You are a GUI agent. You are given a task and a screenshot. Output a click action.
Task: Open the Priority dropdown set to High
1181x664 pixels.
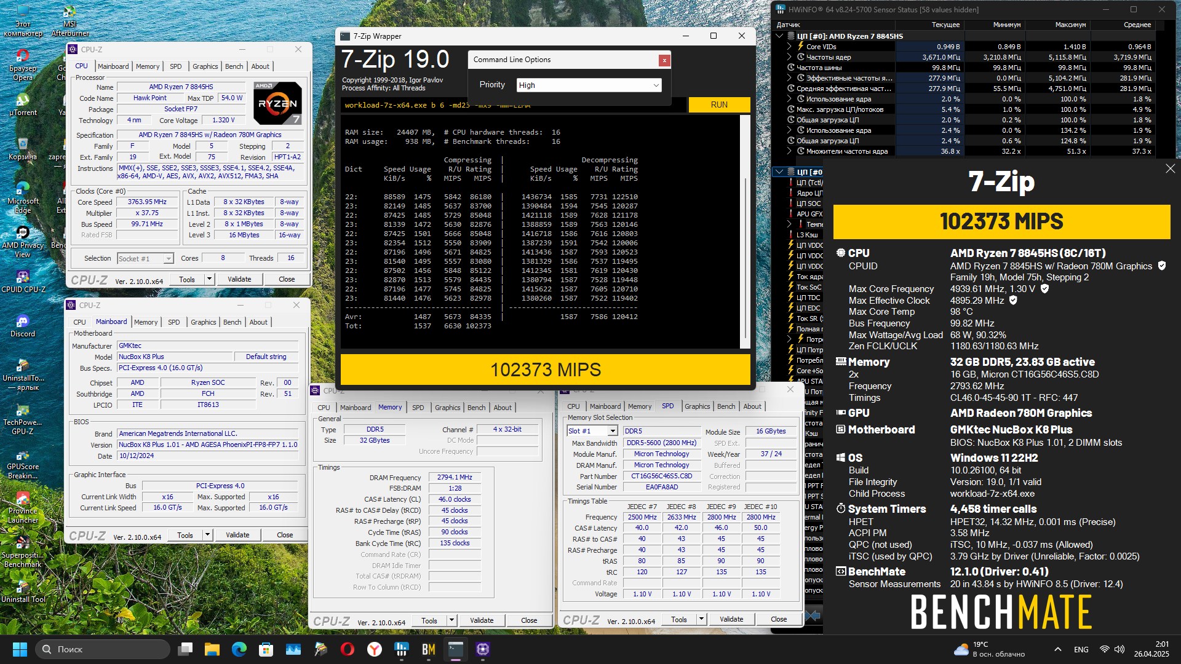[x=589, y=85]
